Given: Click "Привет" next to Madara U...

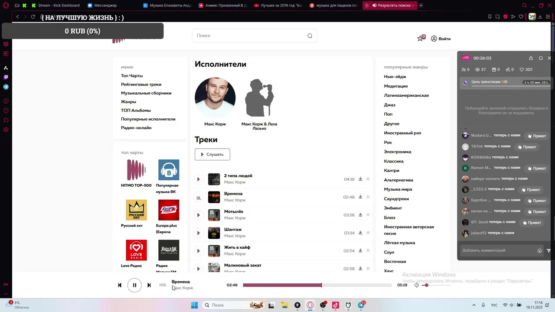Looking at the screenshot, I should [x=537, y=136].
